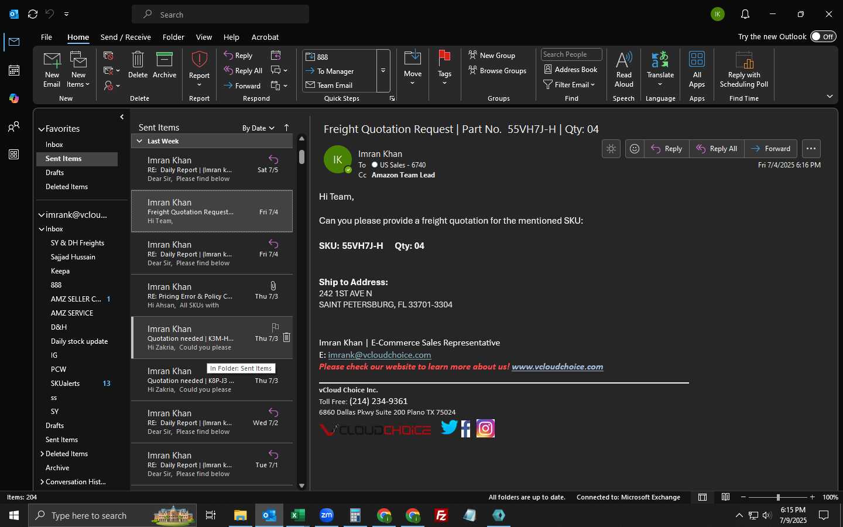The width and height of the screenshot is (843, 527).
Task: Click Reply All in the reading pane
Action: (x=717, y=149)
